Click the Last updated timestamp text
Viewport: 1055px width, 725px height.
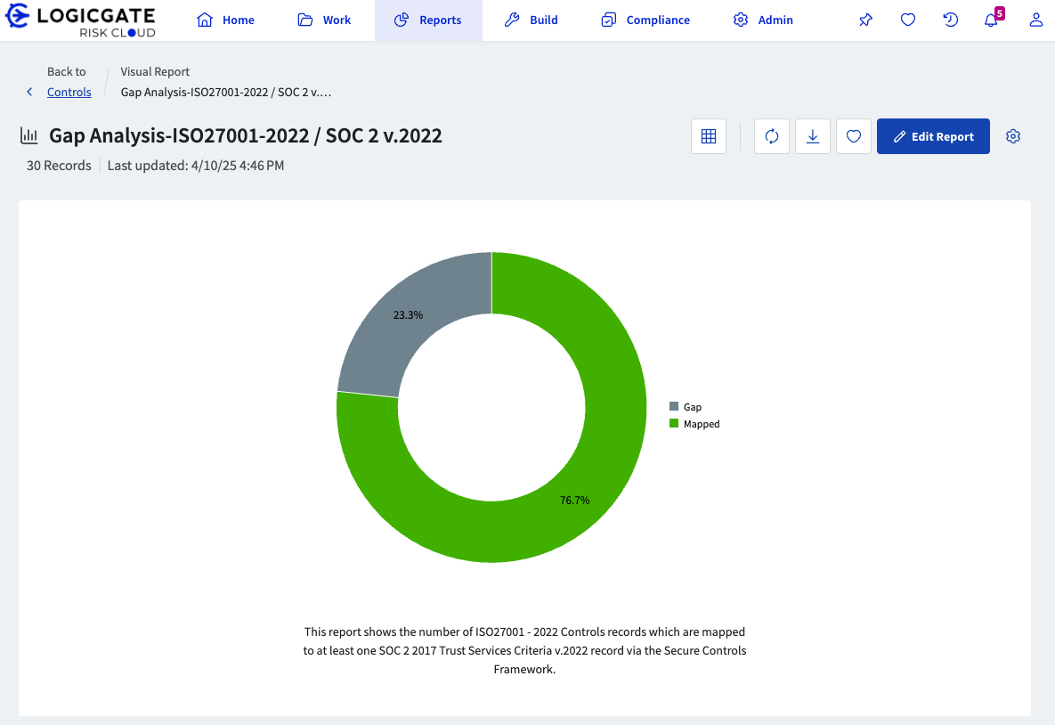point(196,166)
